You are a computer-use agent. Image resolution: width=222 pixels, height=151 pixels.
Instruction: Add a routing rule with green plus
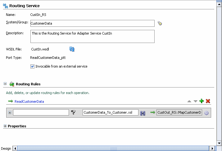(202, 101)
